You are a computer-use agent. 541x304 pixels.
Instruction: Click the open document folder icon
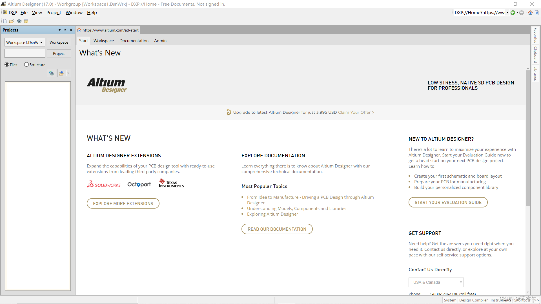(x=12, y=21)
